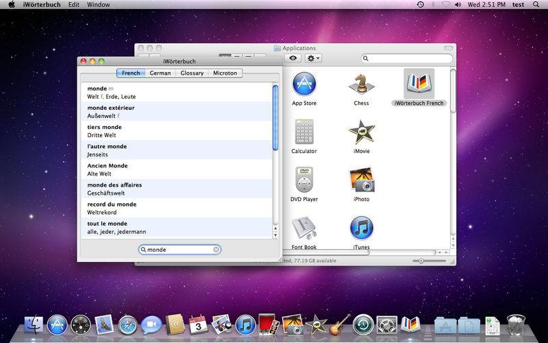
Task: Click the Applications window vertical scrollbar
Action: coord(453,91)
